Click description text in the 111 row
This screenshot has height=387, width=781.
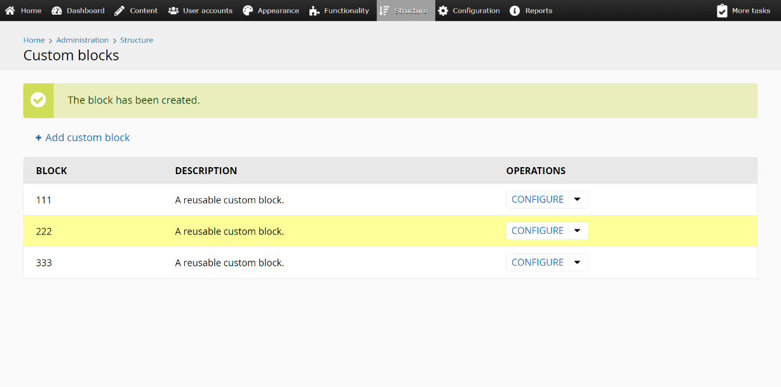[229, 200]
